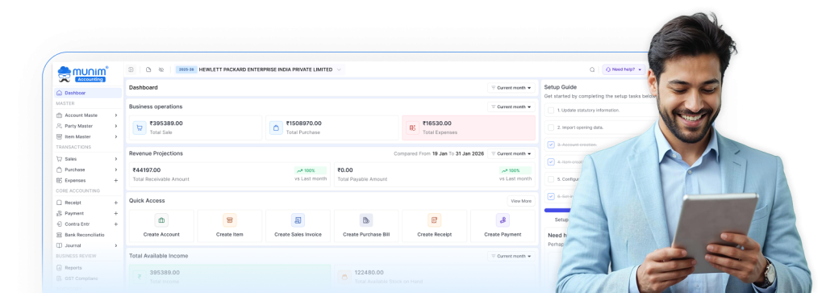Click the document icon in top bar

coord(148,69)
